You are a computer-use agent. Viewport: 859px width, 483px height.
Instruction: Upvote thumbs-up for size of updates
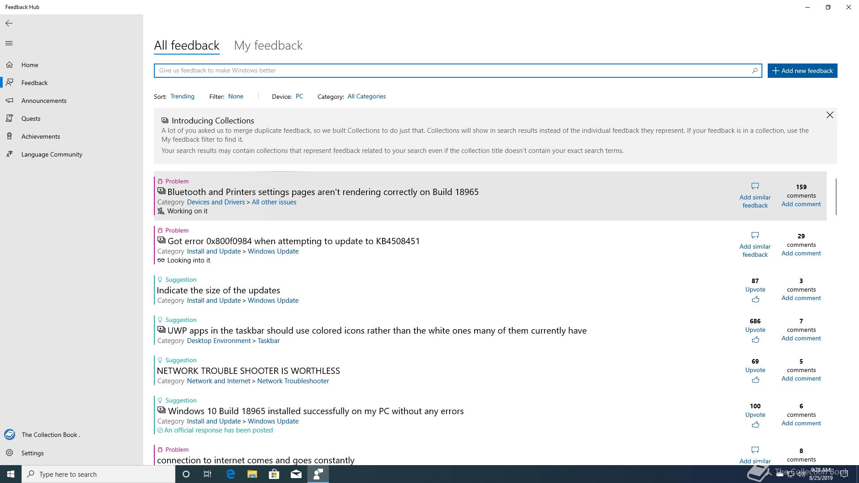coord(755,300)
